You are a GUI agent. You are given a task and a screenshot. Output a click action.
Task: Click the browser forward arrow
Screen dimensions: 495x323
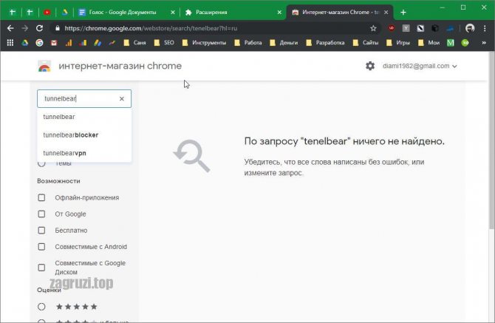(25, 28)
